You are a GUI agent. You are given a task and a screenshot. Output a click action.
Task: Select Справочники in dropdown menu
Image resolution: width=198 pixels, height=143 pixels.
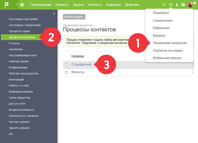(x=163, y=20)
